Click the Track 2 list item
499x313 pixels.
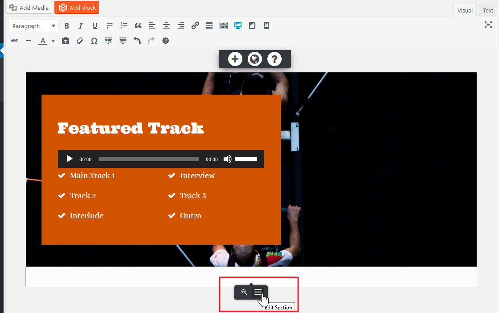[x=83, y=196]
